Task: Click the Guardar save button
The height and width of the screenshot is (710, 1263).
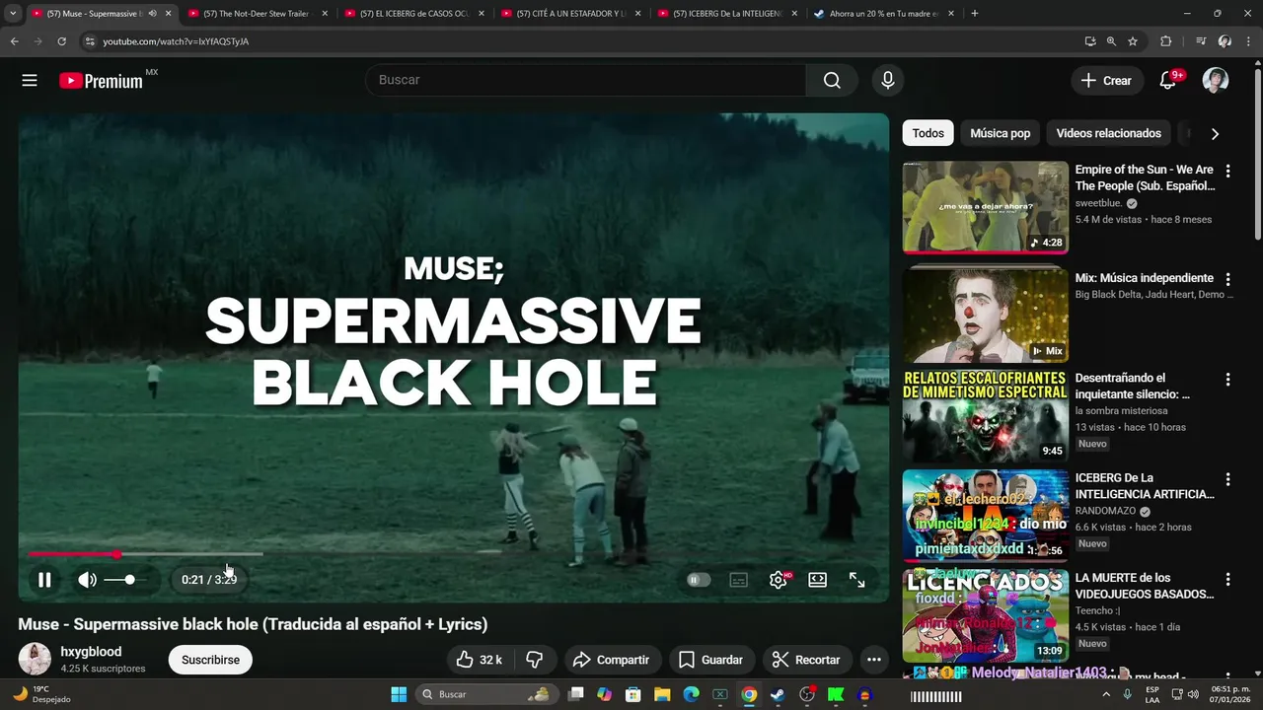Action: [x=711, y=660]
